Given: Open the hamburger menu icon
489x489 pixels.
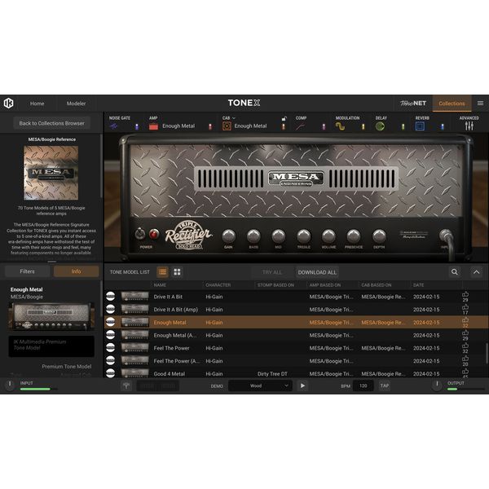Looking at the screenshot, I should [480, 104].
